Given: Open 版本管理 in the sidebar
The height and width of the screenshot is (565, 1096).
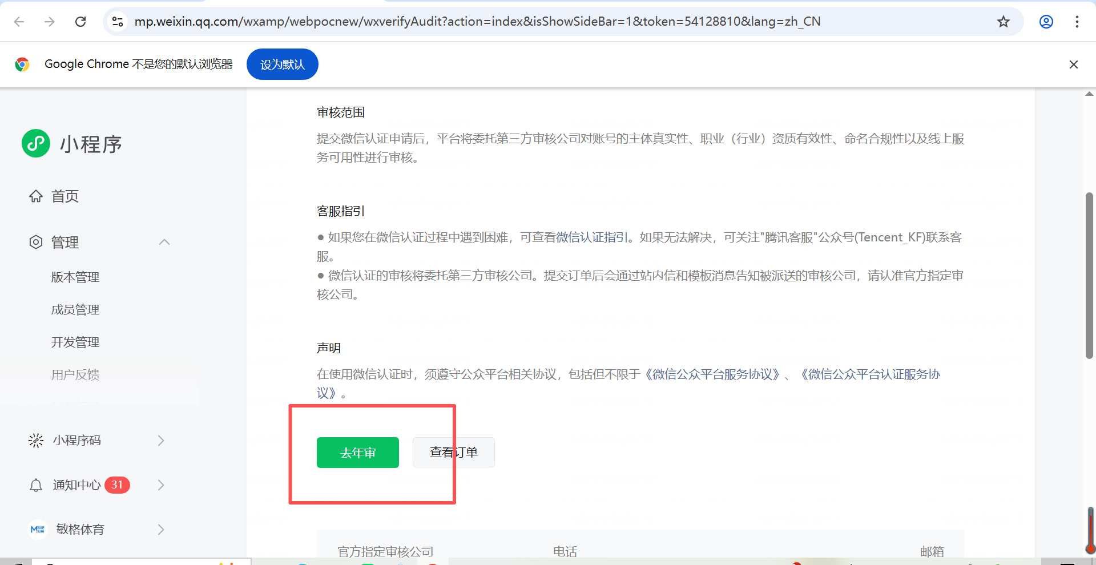Looking at the screenshot, I should coord(75,277).
